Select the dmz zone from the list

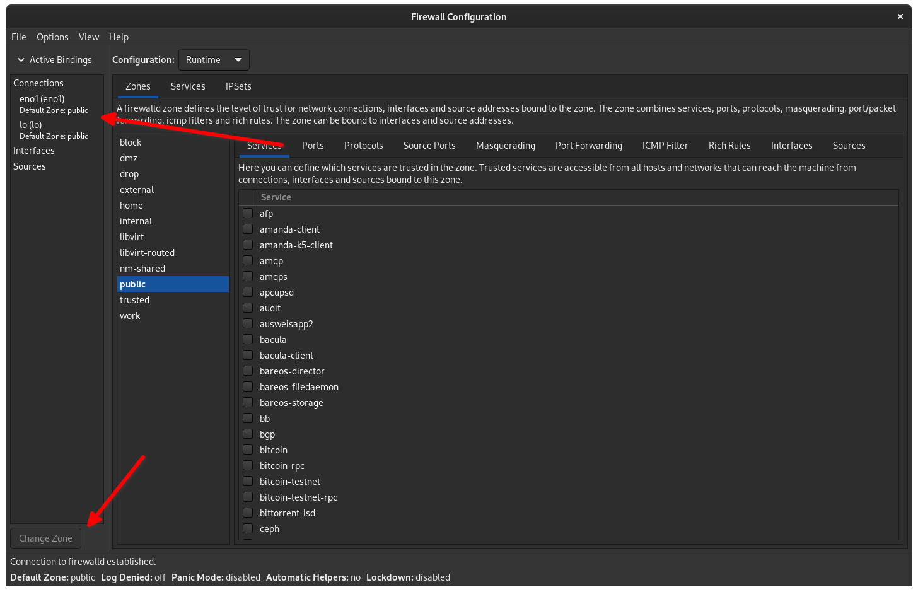129,158
